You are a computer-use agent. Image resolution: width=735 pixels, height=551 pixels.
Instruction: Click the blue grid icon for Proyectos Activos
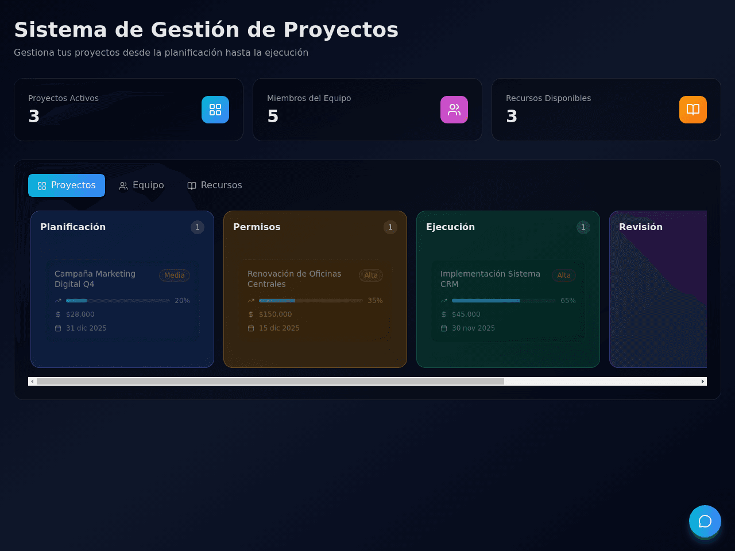tap(215, 110)
